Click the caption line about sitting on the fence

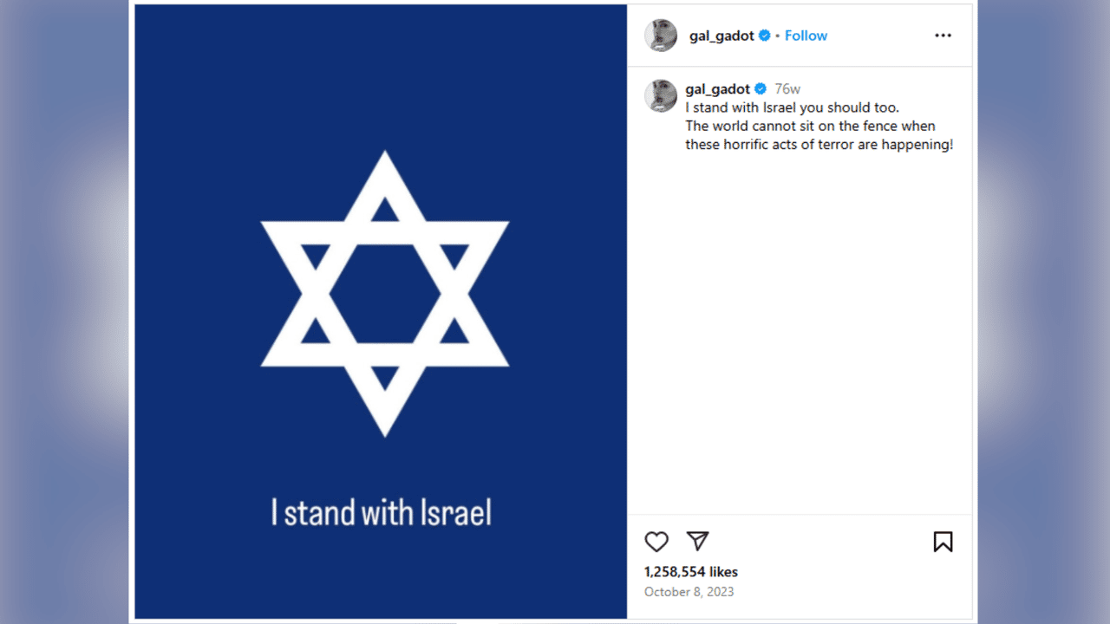(809, 126)
